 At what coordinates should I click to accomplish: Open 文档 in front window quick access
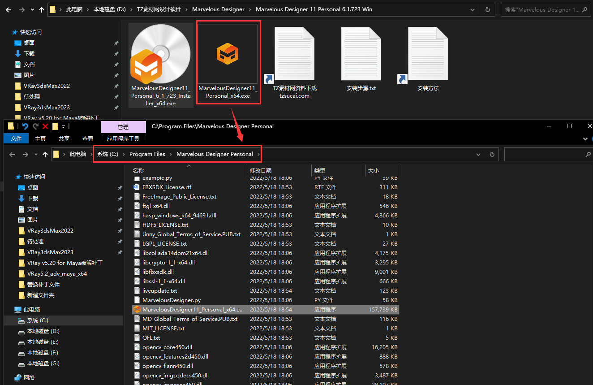32,209
